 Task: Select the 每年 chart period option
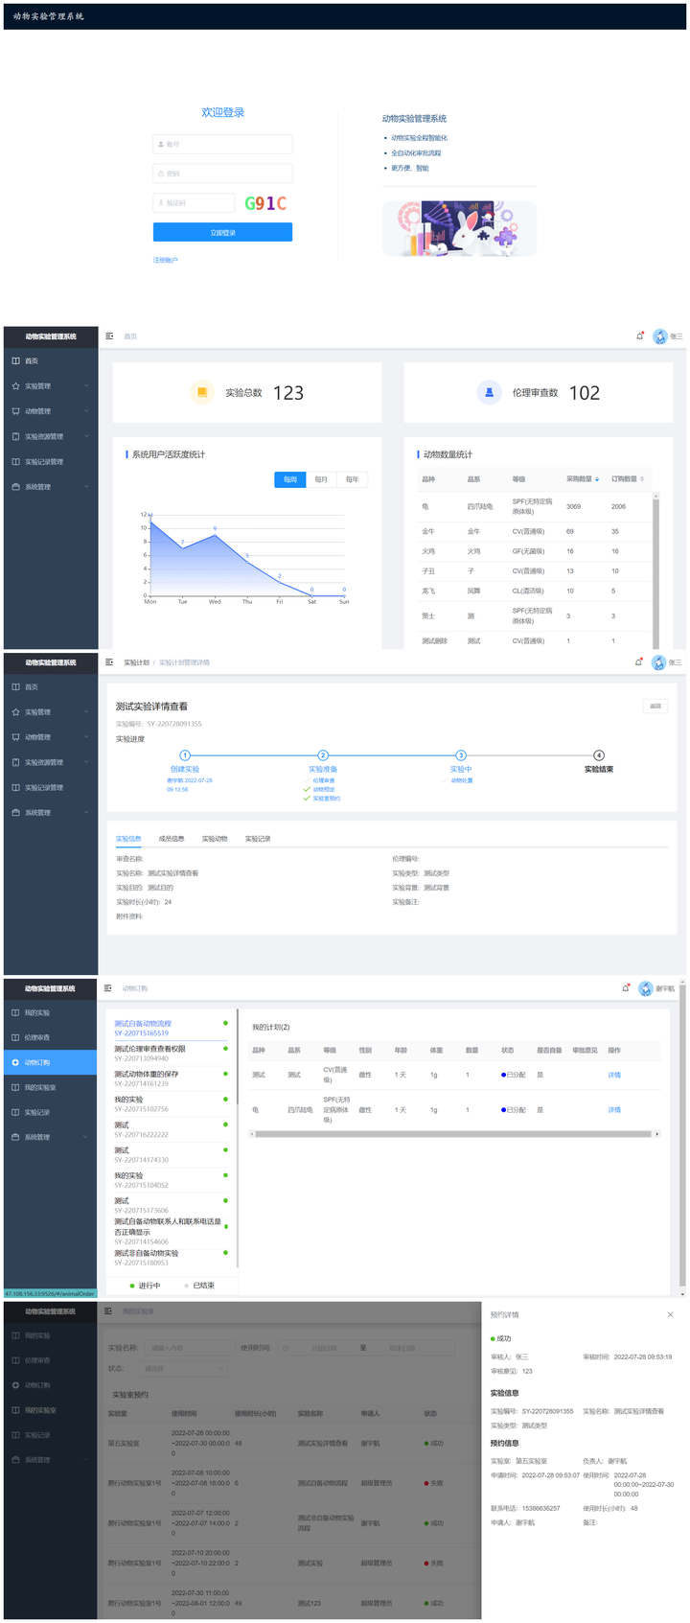click(x=353, y=479)
